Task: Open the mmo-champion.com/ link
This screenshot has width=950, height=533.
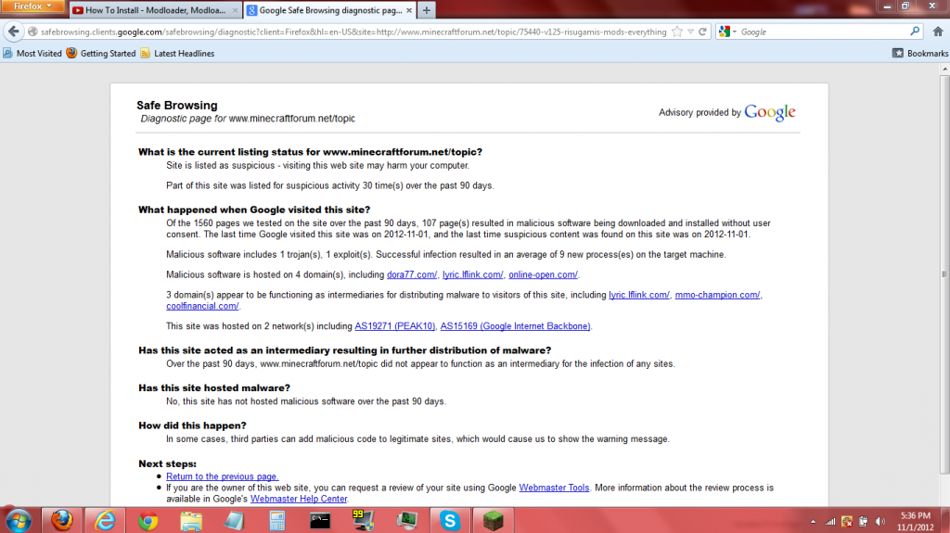Action: click(717, 295)
